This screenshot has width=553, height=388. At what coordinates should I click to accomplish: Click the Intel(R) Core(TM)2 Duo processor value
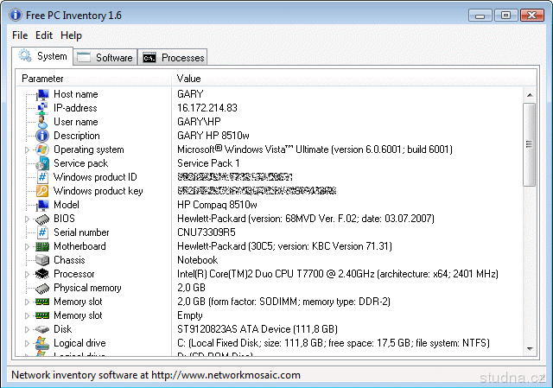click(338, 274)
